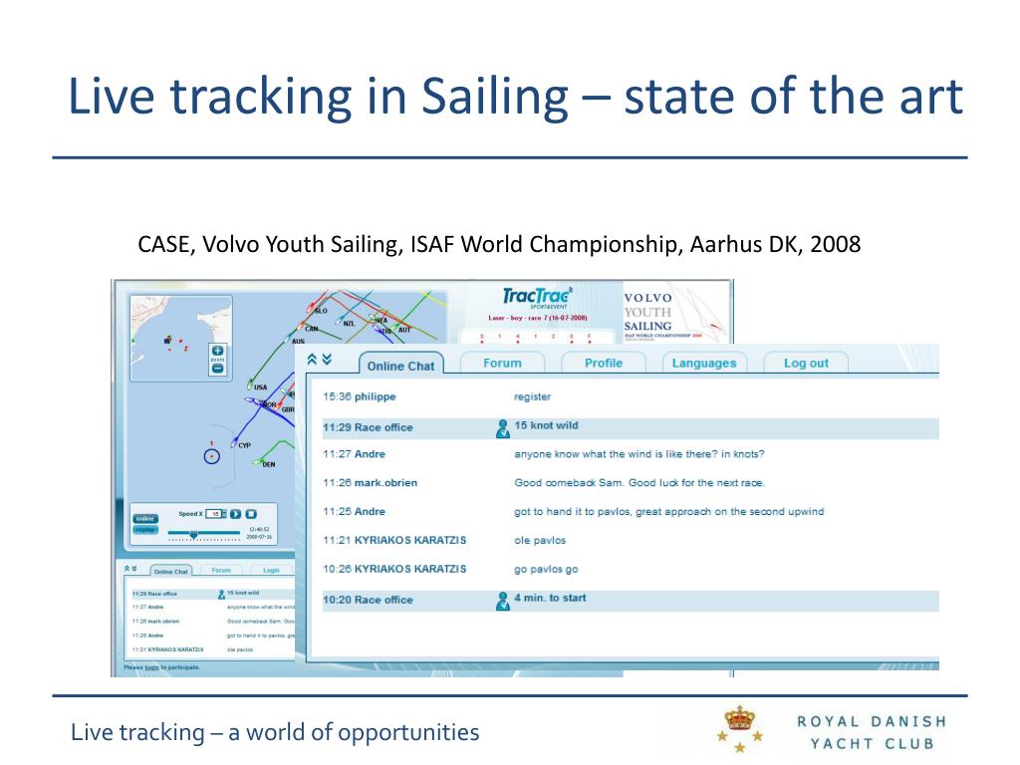Open the Forum tab in large panel

coord(502,363)
